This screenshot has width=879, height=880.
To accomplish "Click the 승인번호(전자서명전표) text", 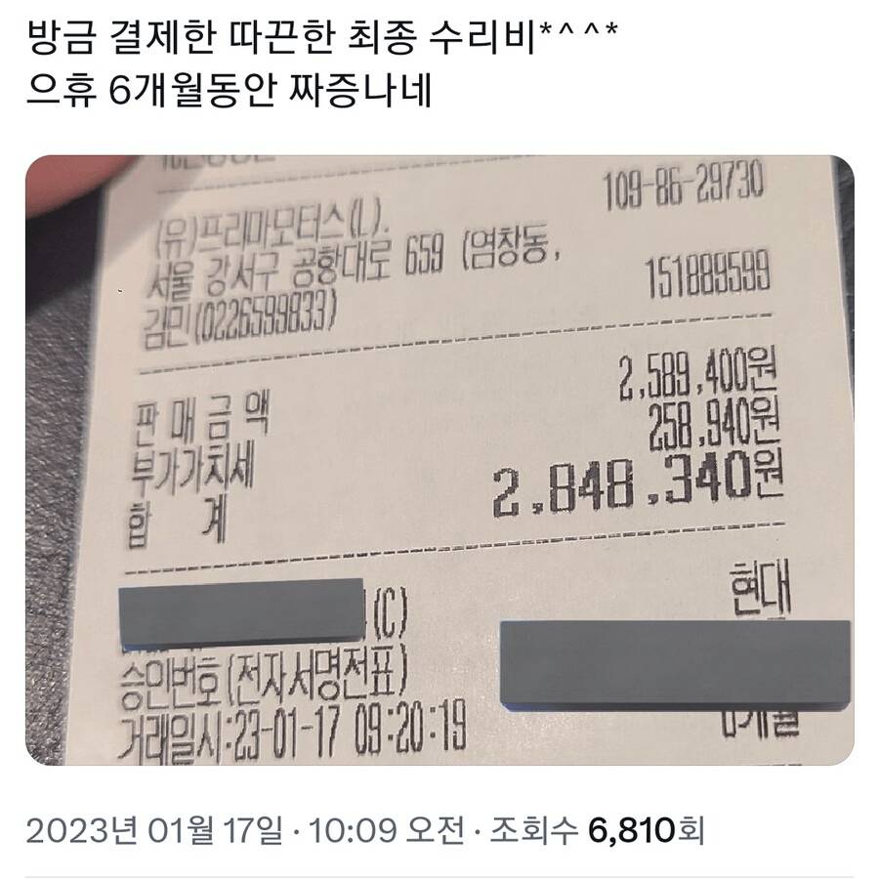I will (x=263, y=681).
